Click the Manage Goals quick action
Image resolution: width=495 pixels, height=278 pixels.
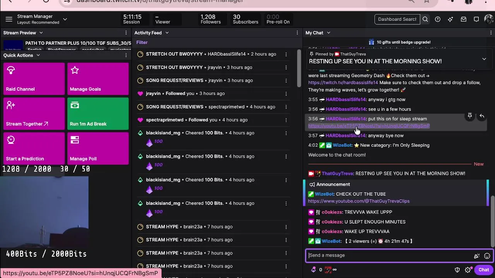98,79
